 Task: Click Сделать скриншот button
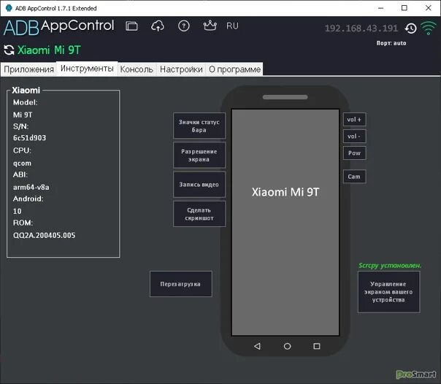(x=199, y=214)
